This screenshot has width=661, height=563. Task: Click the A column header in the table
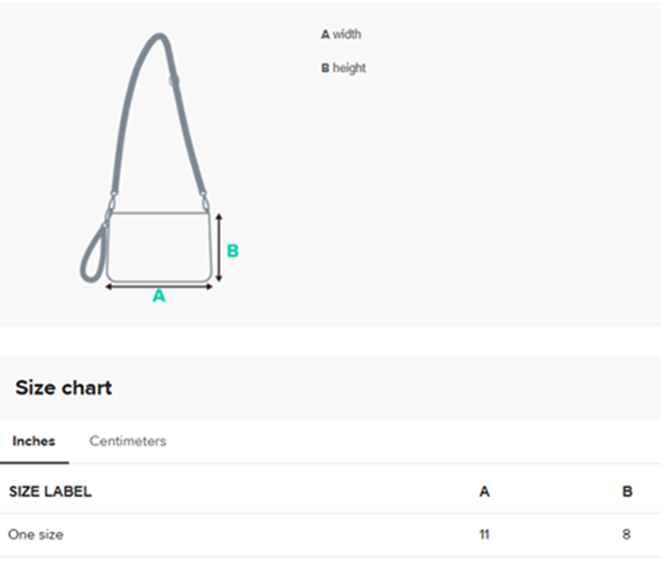(484, 492)
